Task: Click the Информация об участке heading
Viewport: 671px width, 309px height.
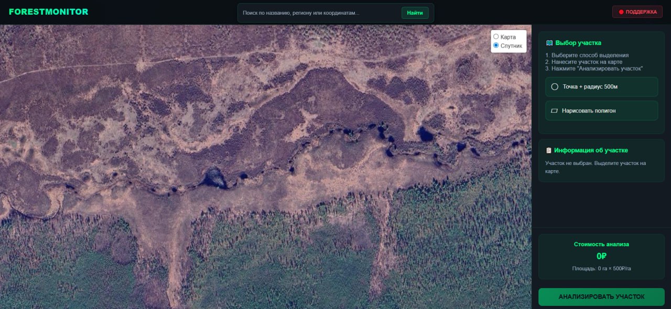Action: tap(591, 150)
